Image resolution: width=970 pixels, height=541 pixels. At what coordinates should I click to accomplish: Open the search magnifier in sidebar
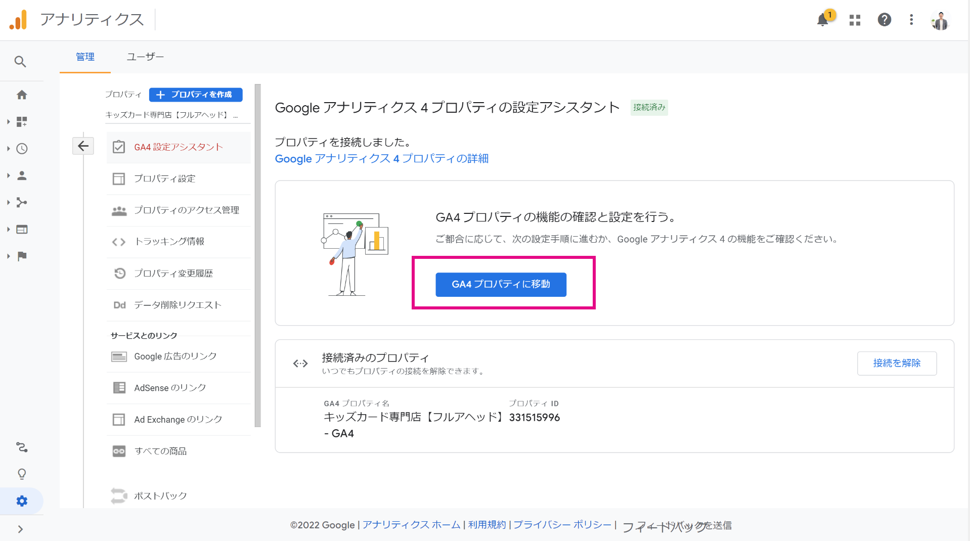pos(20,62)
